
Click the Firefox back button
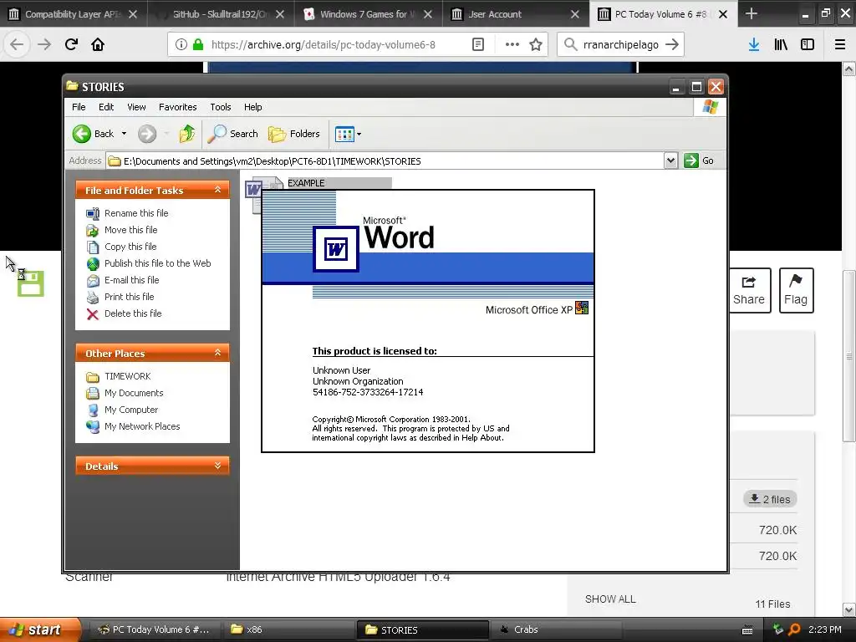[17, 44]
